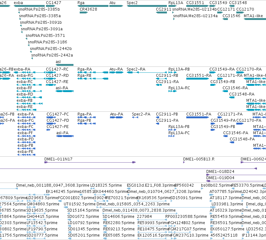
Task: Click the Spec2-RA transcript label
Action: tap(136, 69)
